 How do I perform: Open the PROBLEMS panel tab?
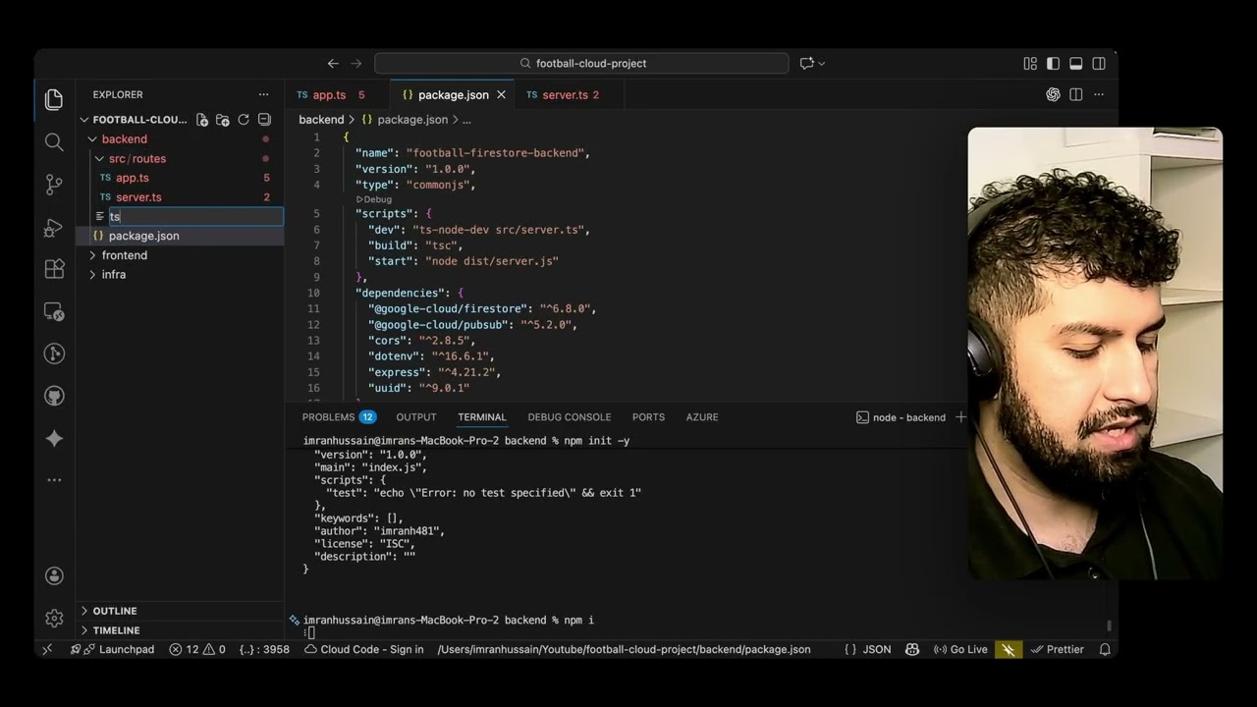click(x=339, y=417)
